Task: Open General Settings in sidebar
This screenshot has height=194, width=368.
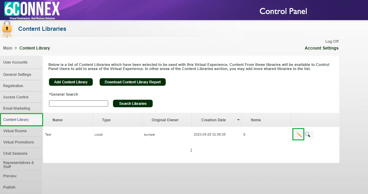Action: [x=17, y=74]
